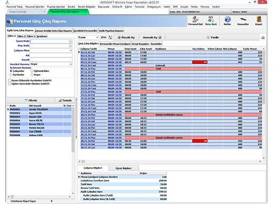Screen dimensions: 273x204
Task: Select the Çalışanlar radio button
Action: coord(11,71)
